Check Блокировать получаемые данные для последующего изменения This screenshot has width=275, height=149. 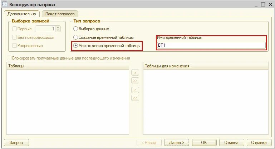9,58
